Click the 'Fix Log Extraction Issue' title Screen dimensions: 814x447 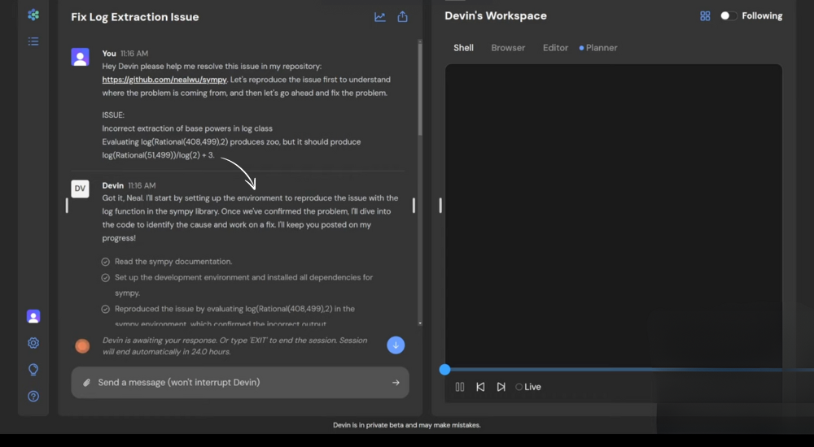(135, 17)
